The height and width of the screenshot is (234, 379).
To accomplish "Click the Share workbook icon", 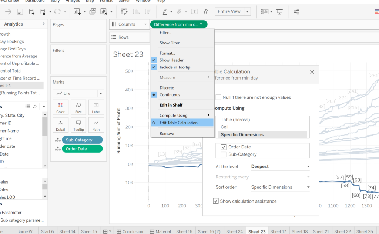I will click(x=296, y=11).
